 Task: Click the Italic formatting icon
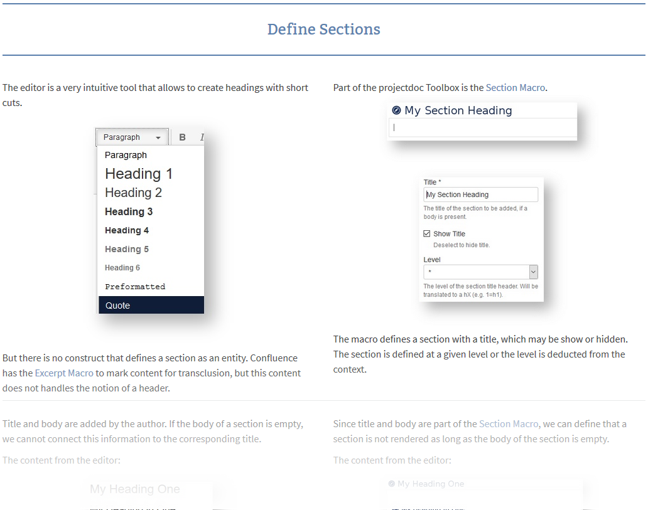[202, 137]
